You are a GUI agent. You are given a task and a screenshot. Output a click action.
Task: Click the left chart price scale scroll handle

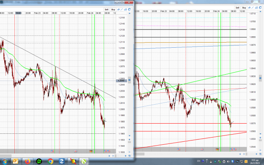click(130, 80)
